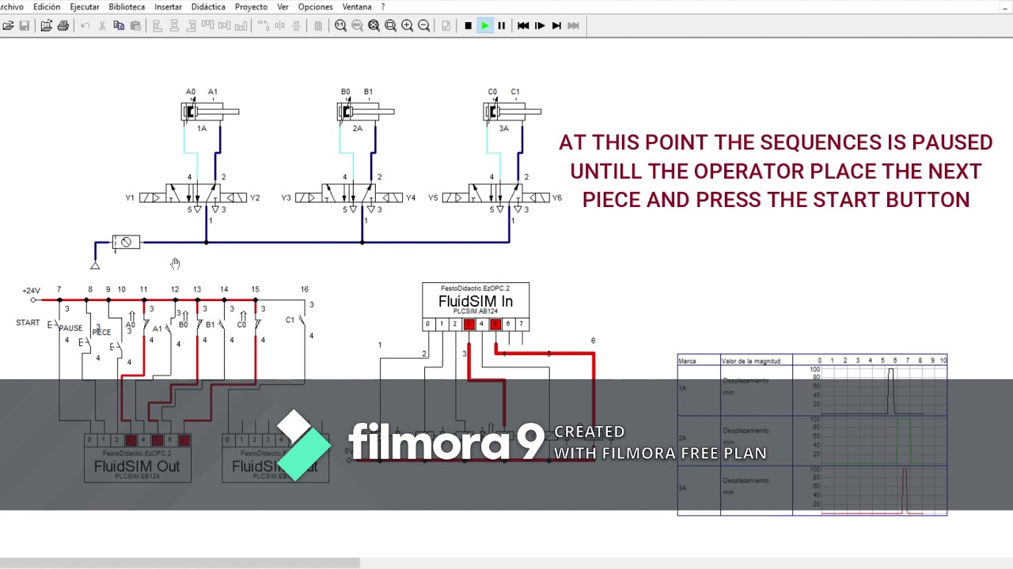Open the Opciones menu
This screenshot has height=569, width=1013.
[x=315, y=7]
